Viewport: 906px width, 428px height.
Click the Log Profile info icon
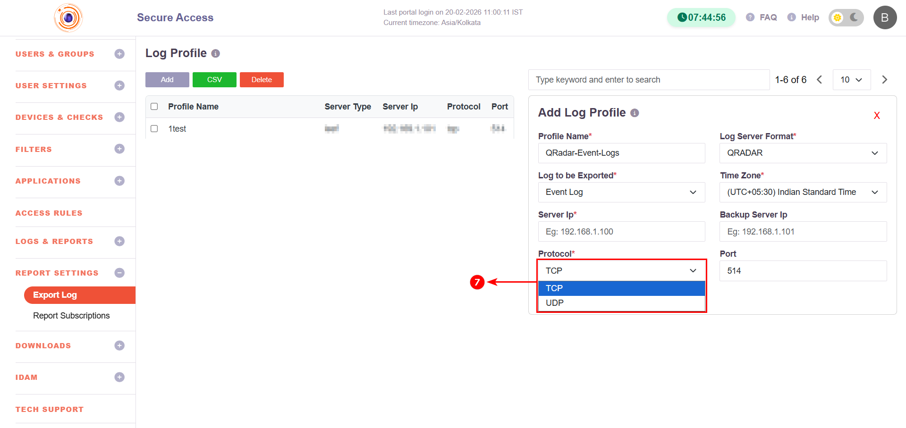[x=215, y=54]
